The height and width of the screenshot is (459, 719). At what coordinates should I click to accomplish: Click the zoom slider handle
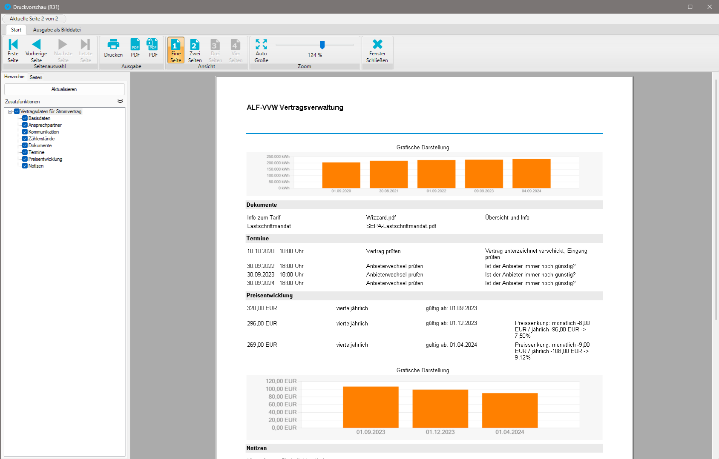322,45
